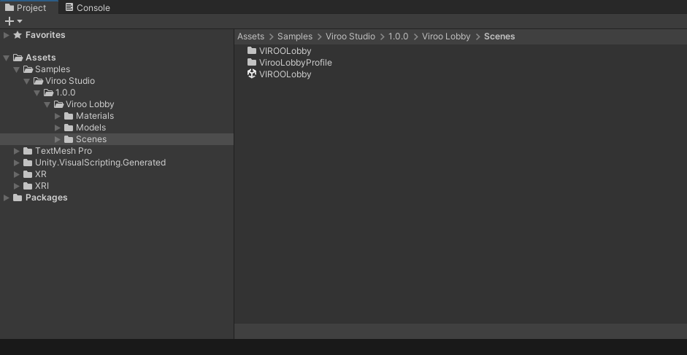Select VIROOLobby scene asset name
Image resolution: width=687 pixels, height=355 pixels.
tap(285, 74)
